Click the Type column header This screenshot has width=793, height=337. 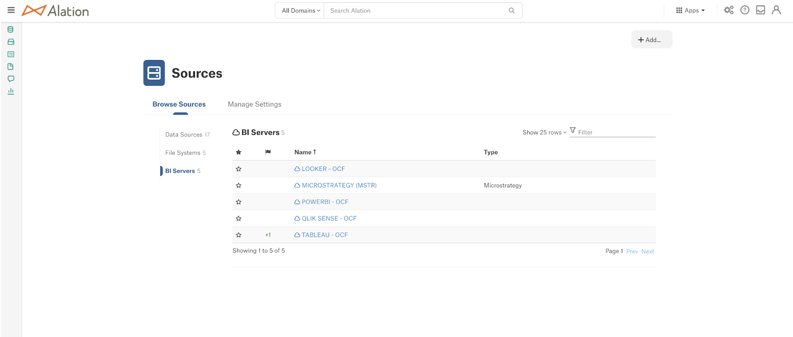[491, 152]
